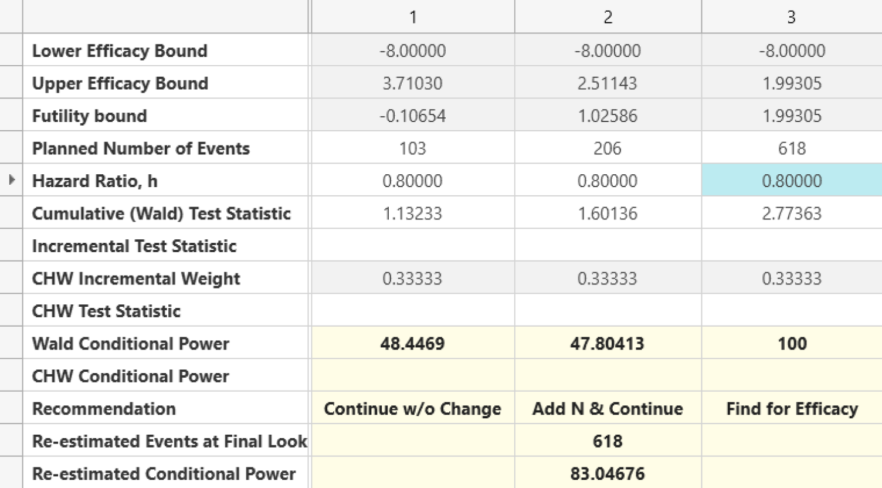
Task: Click the Cumulative (Wald) Test Statistic label
Action: (x=161, y=213)
